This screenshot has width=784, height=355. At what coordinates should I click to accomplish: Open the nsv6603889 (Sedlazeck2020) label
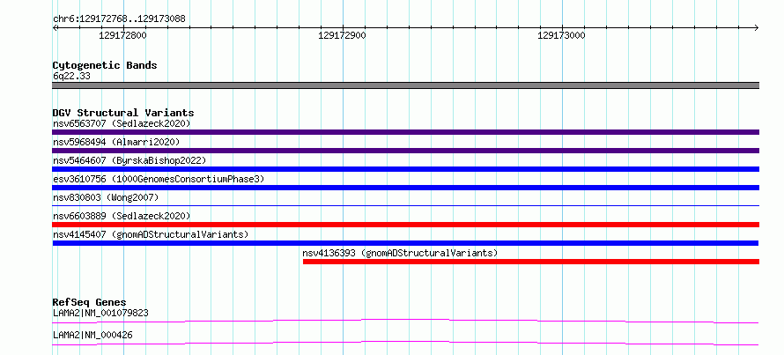tap(122, 216)
